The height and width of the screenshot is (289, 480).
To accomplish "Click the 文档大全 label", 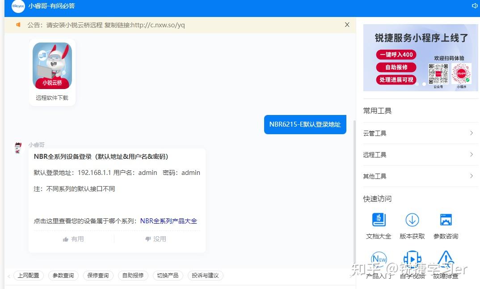I will [x=379, y=236].
